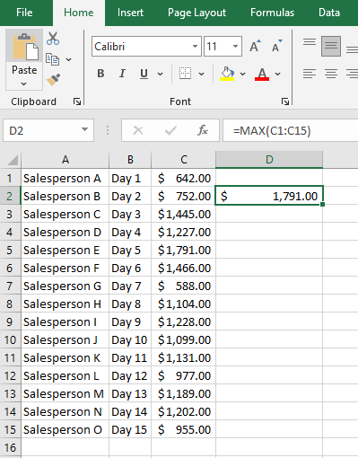Select cell with $1,202.00
The image size is (358, 458).
point(183,412)
